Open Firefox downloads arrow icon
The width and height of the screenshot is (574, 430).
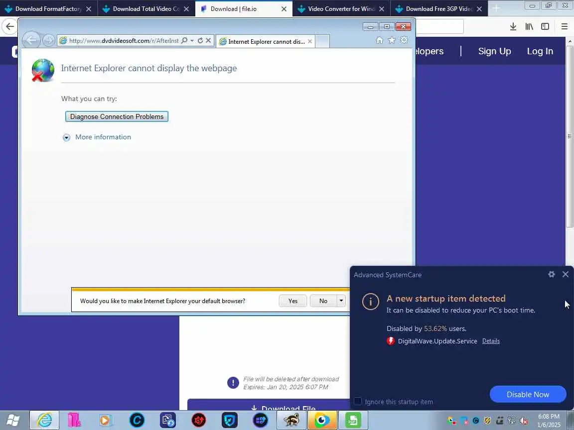513,26
